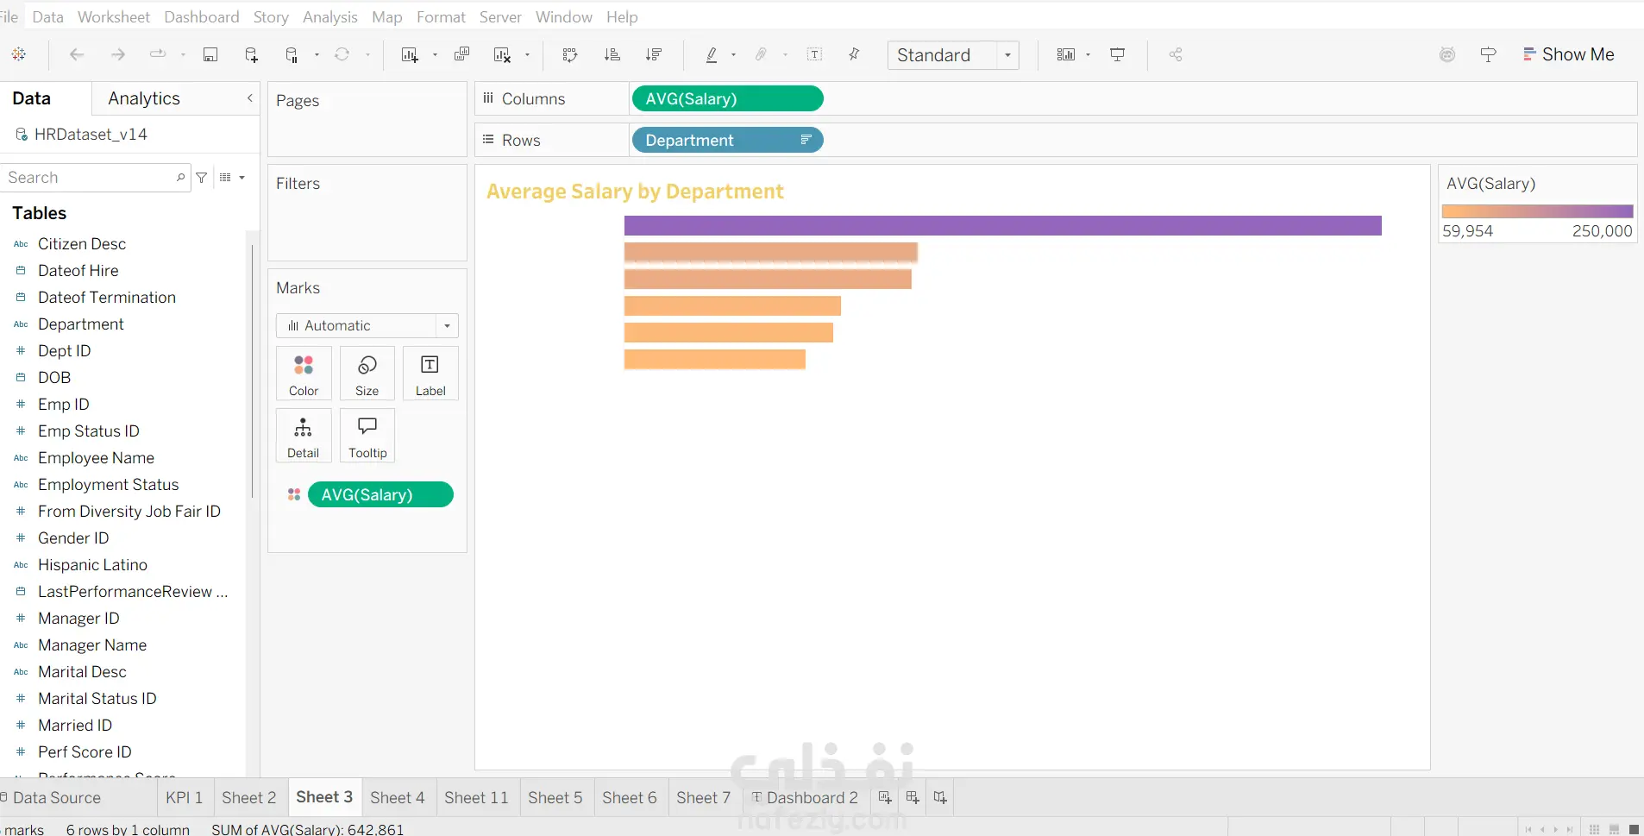The width and height of the screenshot is (1644, 836).
Task: Share workbook with others icon
Action: click(1176, 54)
